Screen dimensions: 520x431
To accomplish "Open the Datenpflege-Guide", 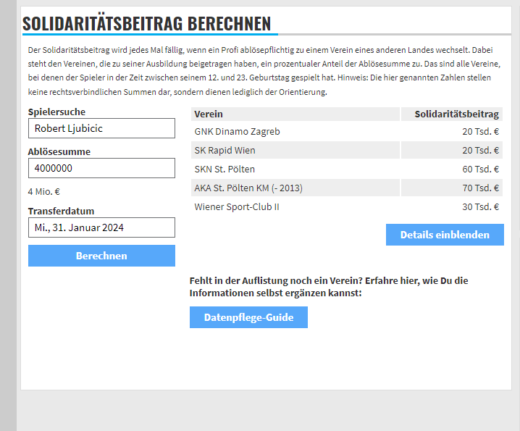I will (248, 317).
